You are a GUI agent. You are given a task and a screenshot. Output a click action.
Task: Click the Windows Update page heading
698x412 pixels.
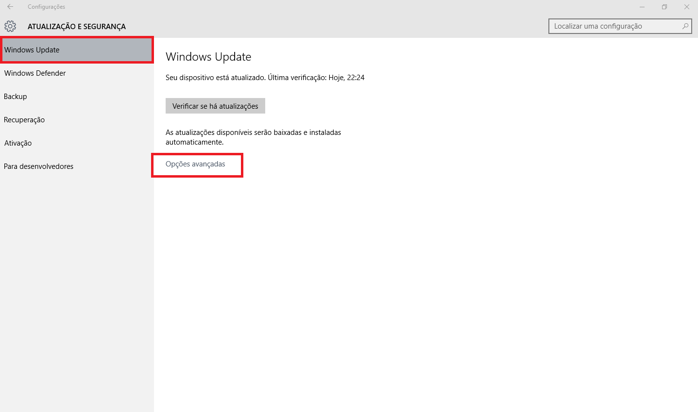[208, 57]
